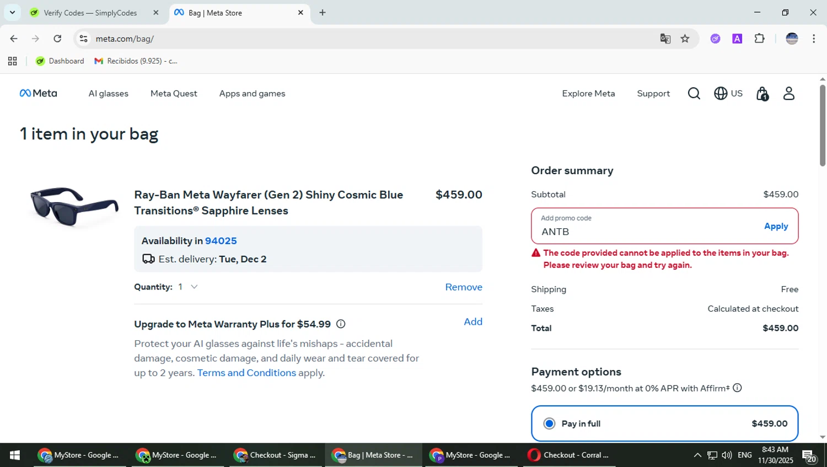This screenshot has width=827, height=467.
Task: Go back with the browser back arrow
Action: point(14,39)
